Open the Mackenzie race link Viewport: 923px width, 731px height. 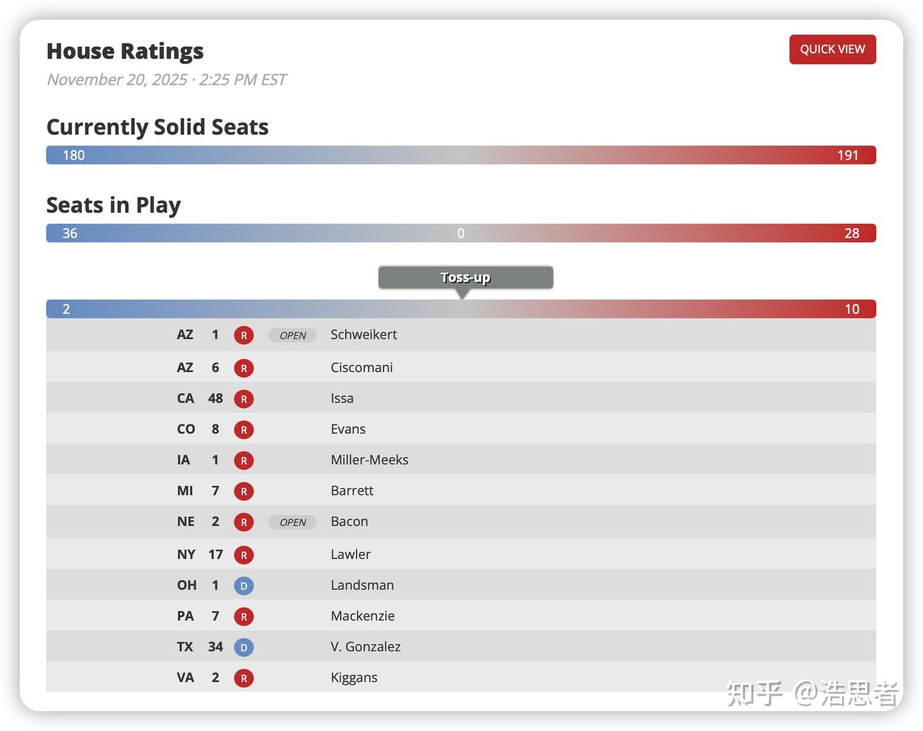(x=362, y=616)
